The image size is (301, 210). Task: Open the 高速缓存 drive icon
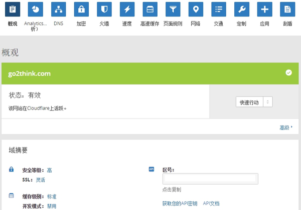pyautogui.click(x=150, y=9)
